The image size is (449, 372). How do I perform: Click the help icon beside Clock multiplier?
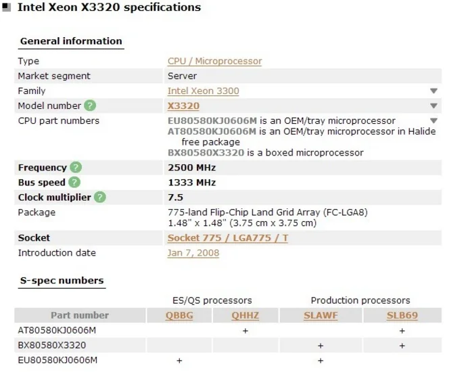(x=100, y=197)
